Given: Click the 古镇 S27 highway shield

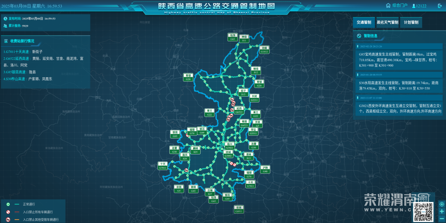Looking at the screenshot, I should tap(210, 192).
